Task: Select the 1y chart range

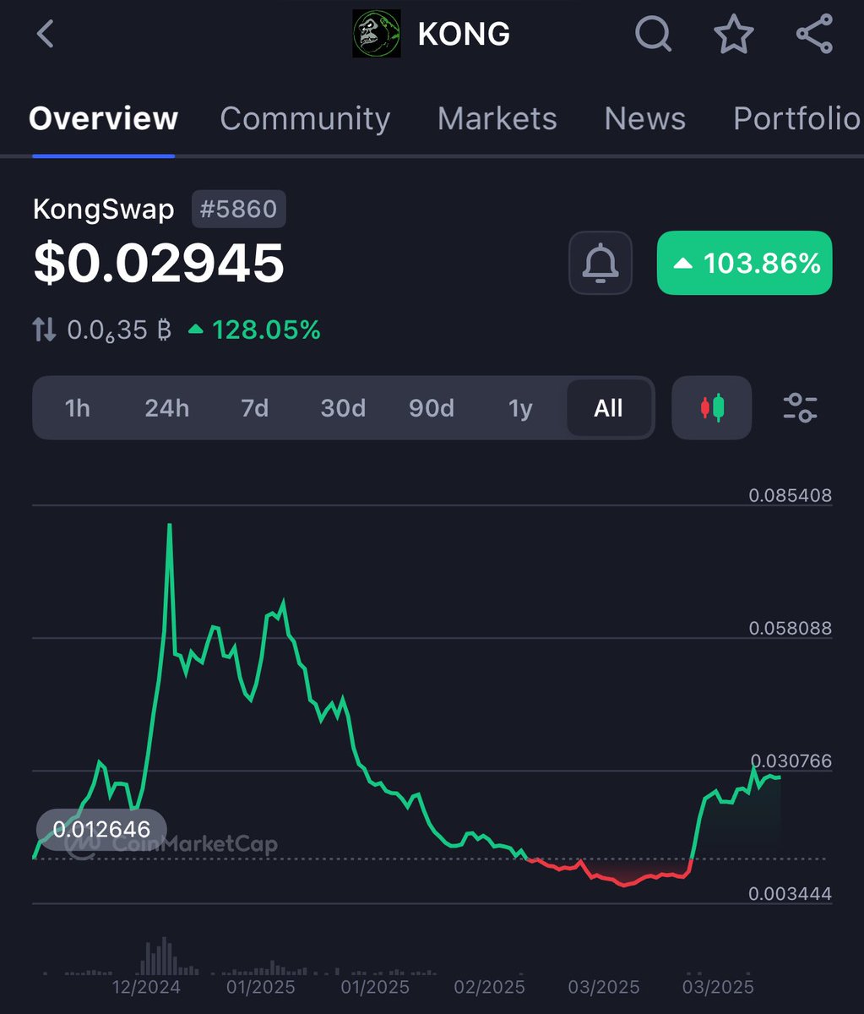Action: point(520,408)
